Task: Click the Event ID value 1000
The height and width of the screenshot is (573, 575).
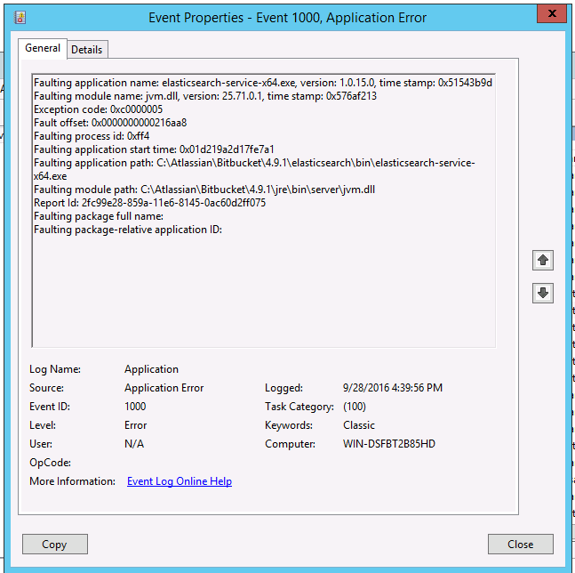Action: (x=135, y=407)
